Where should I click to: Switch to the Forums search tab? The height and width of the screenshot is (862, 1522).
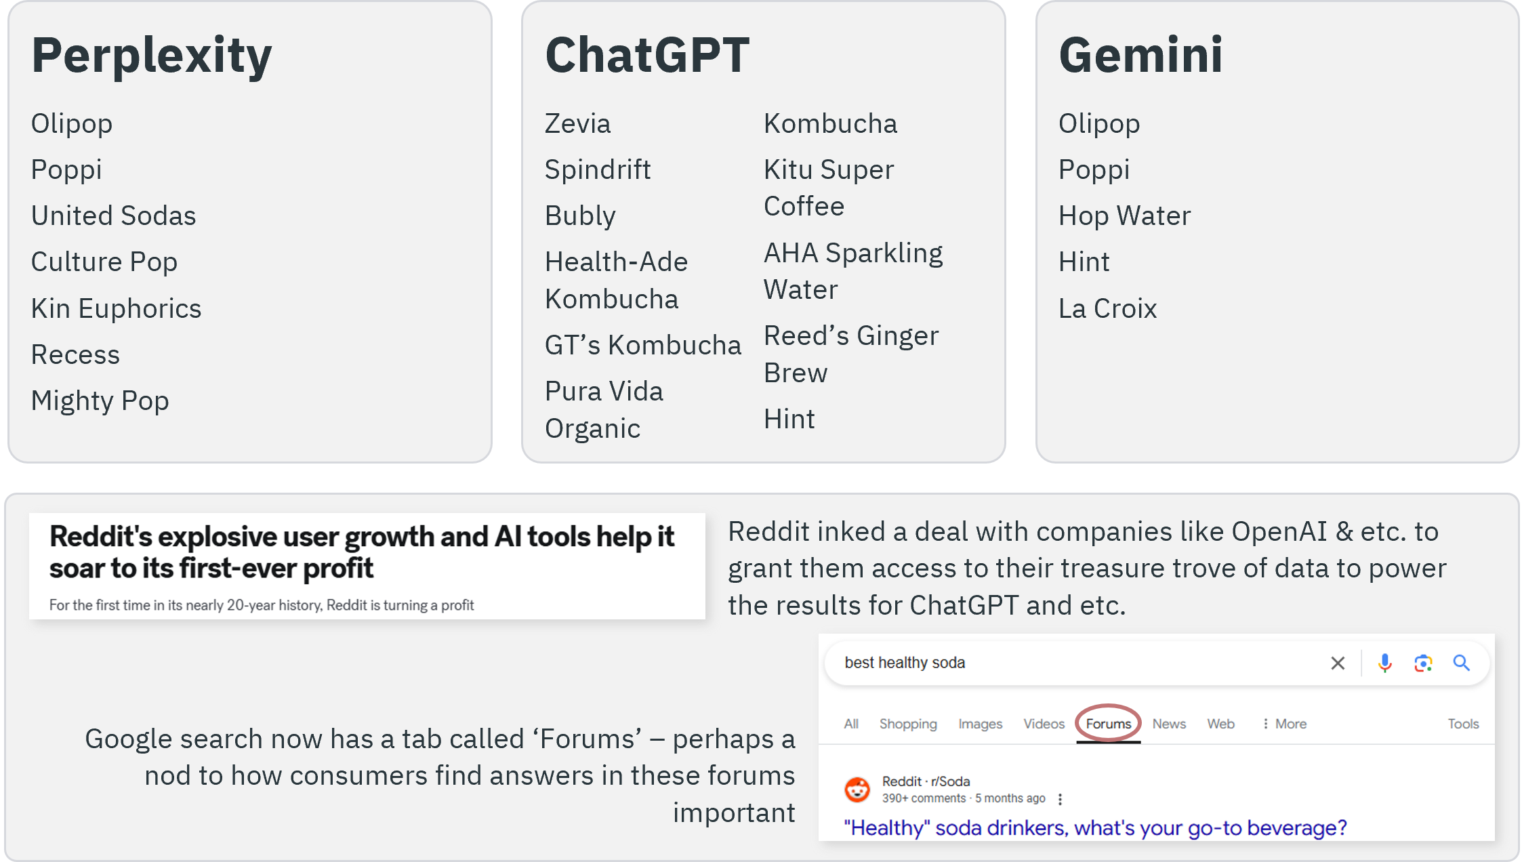click(1109, 724)
